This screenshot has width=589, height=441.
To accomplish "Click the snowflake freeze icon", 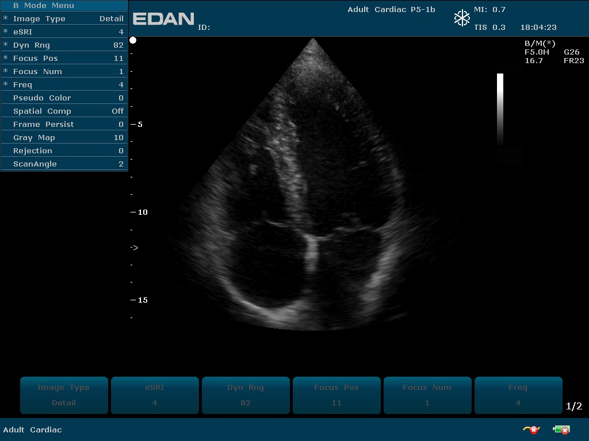I will pos(462,18).
